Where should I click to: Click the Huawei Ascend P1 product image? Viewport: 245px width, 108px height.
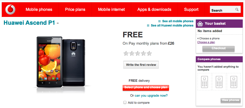point(61,62)
